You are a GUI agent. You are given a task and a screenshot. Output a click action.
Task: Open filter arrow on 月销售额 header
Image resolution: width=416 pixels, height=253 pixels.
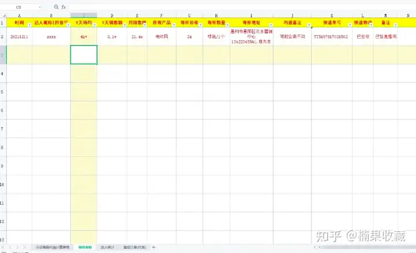tap(145, 25)
